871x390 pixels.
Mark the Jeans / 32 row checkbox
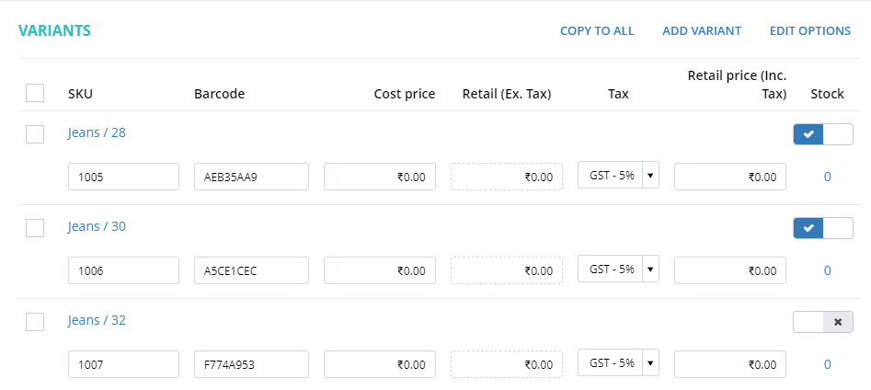[x=35, y=322]
